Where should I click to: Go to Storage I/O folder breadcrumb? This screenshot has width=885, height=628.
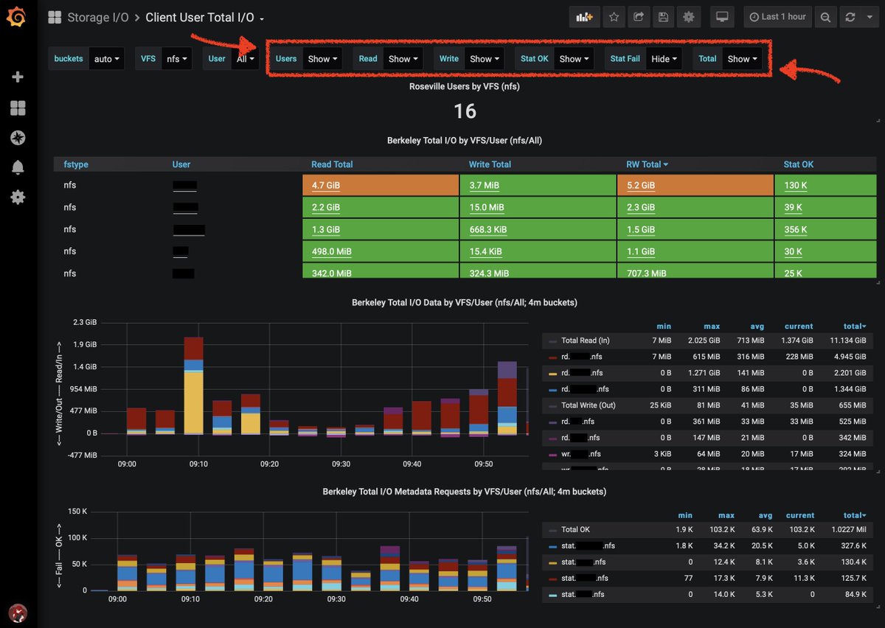pyautogui.click(x=98, y=17)
